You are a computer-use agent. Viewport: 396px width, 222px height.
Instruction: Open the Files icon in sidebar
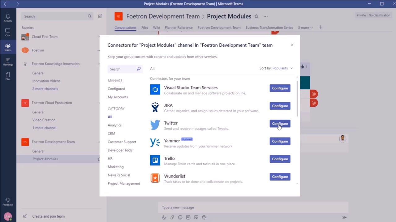point(8,76)
